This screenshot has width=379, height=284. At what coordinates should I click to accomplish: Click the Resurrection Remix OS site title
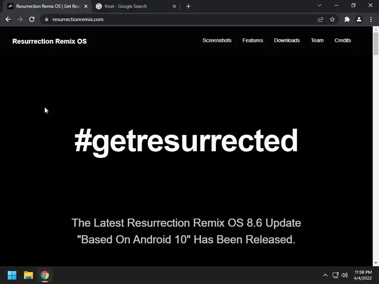tap(50, 41)
